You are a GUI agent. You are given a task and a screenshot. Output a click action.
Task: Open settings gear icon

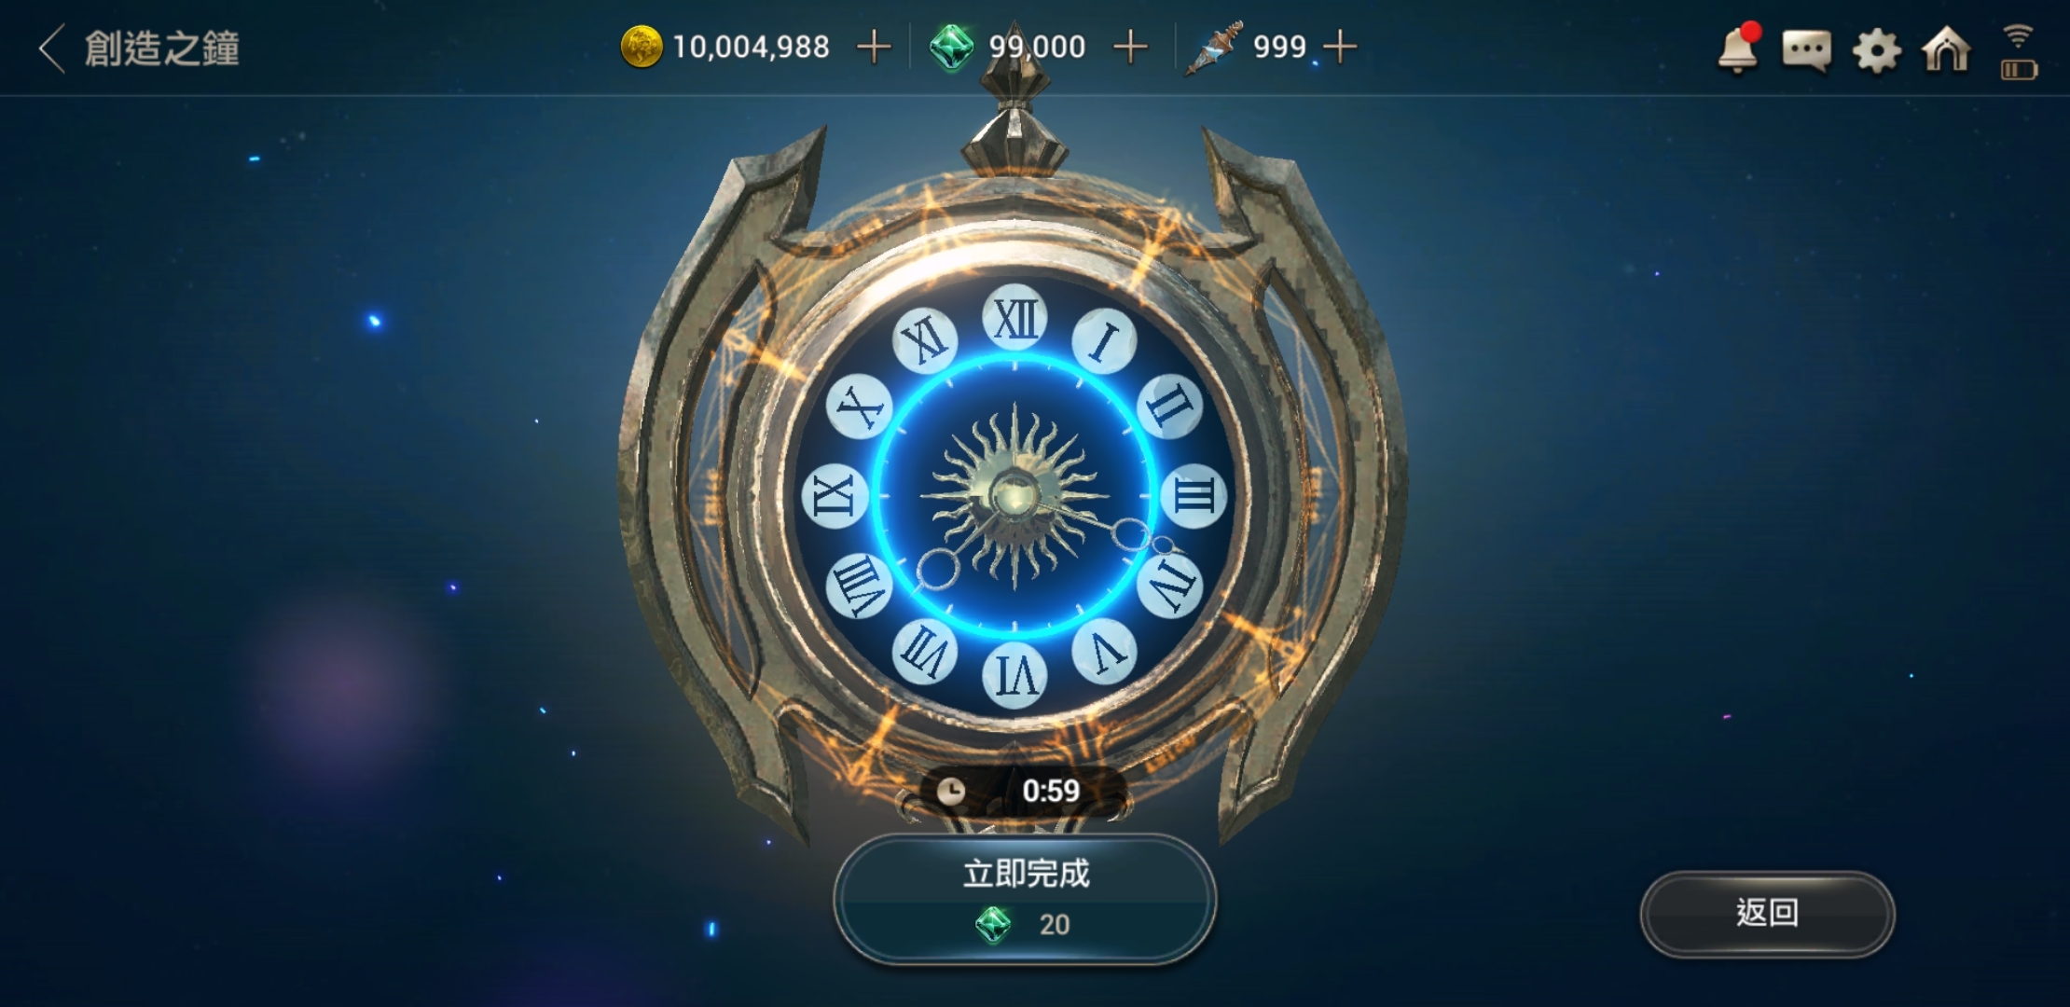(x=1876, y=50)
